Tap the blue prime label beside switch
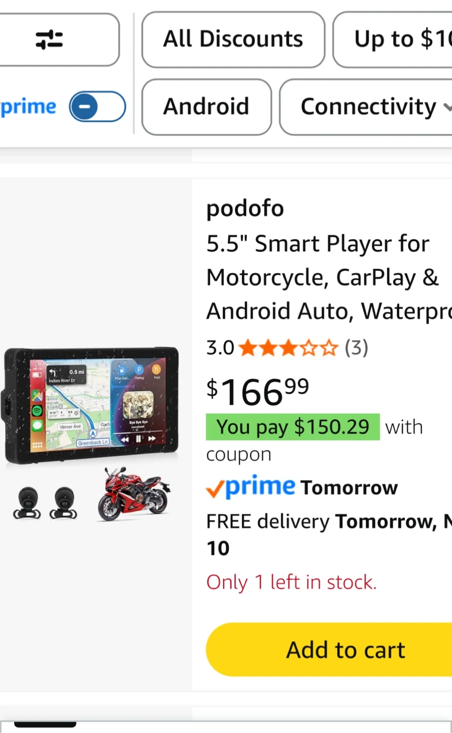Screen dimensions: 452x733 28,107
